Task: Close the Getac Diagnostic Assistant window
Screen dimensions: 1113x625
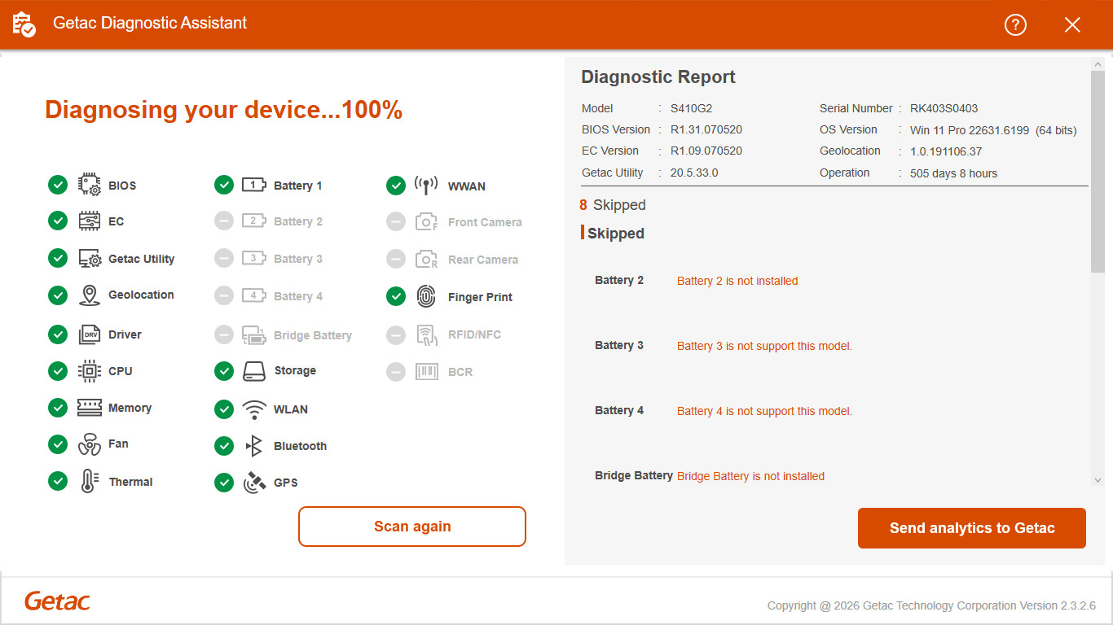Action: pyautogui.click(x=1072, y=24)
